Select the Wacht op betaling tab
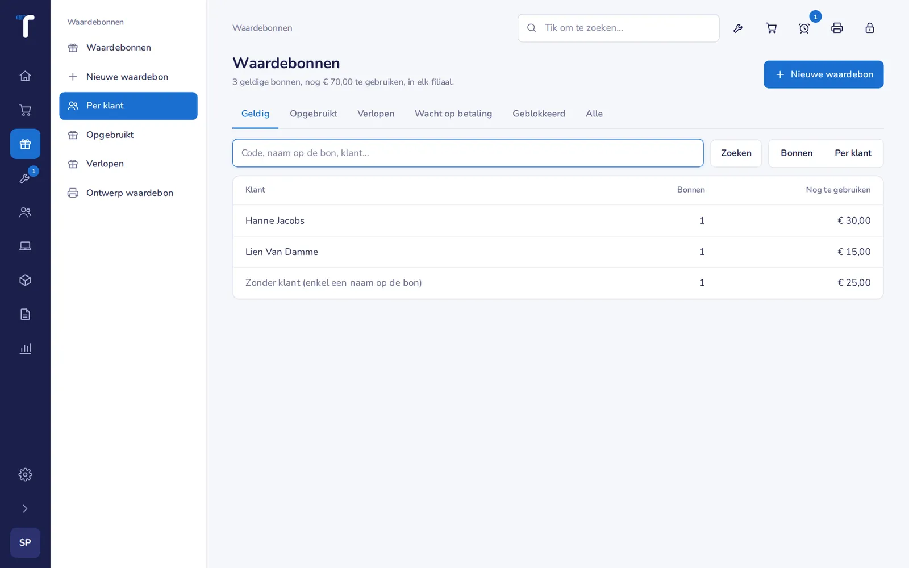 point(453,114)
